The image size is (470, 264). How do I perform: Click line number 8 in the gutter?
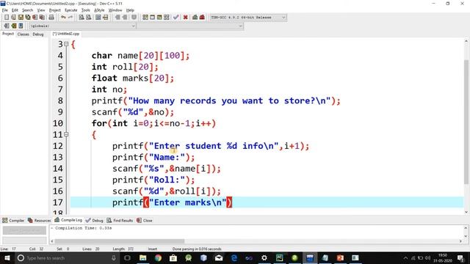pos(60,101)
